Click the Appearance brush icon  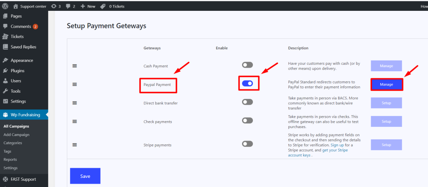coord(5,60)
